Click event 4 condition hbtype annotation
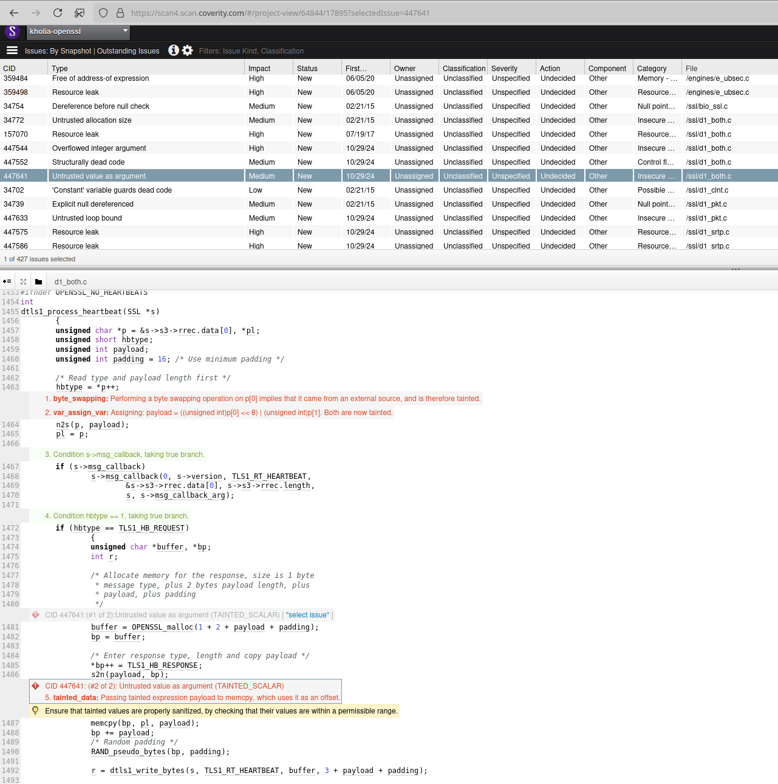Viewport: 778px width, 784px height. (117, 516)
